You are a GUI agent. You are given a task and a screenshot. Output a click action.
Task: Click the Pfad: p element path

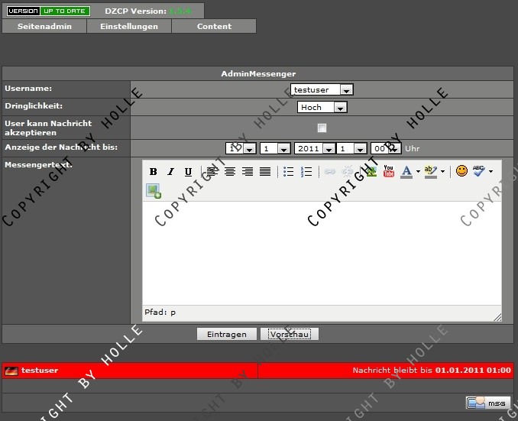(160, 313)
